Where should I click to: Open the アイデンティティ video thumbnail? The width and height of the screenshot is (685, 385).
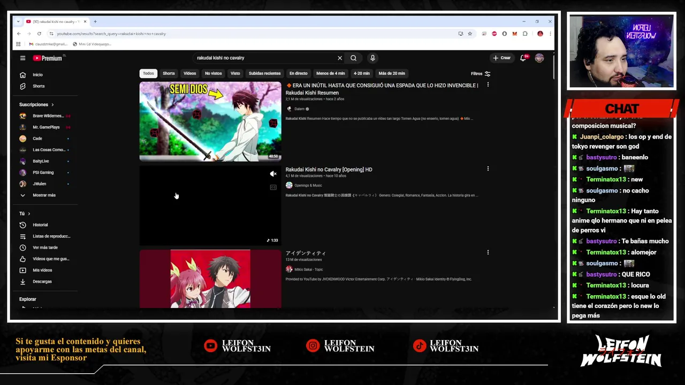click(210, 279)
